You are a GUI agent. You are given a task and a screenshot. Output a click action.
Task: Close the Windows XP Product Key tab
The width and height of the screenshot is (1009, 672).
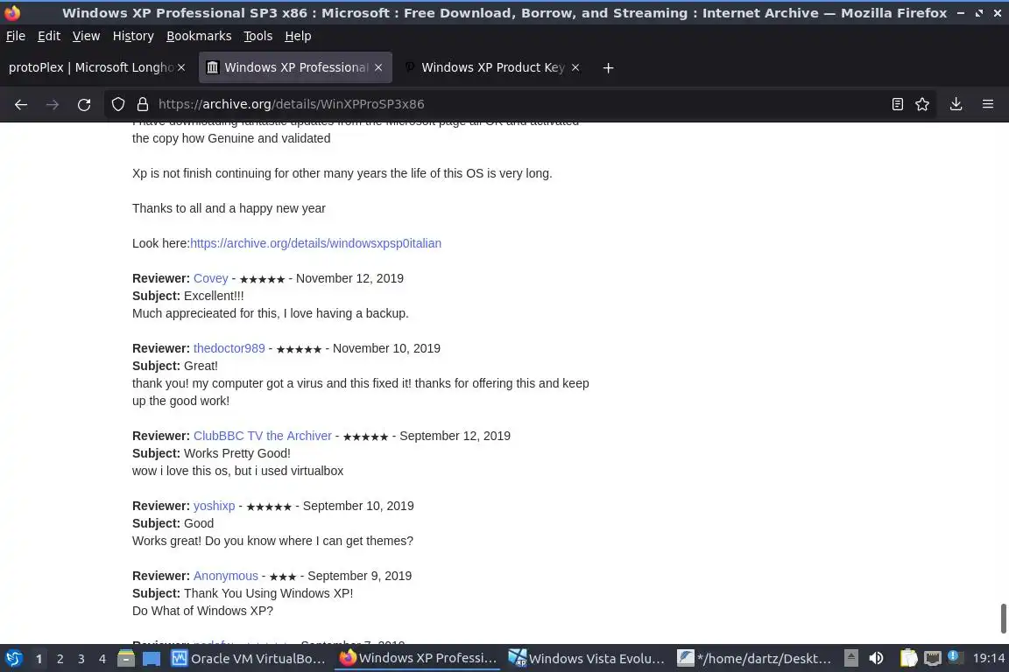point(575,67)
